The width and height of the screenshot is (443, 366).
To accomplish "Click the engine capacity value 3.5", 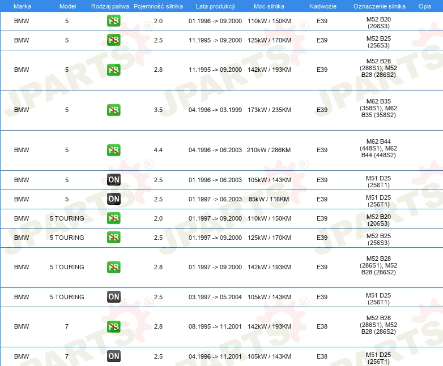I will point(158,110).
